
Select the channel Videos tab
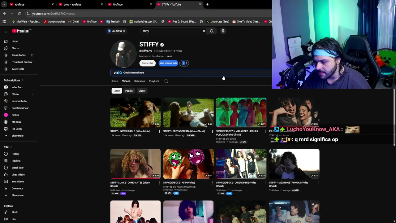click(x=126, y=81)
